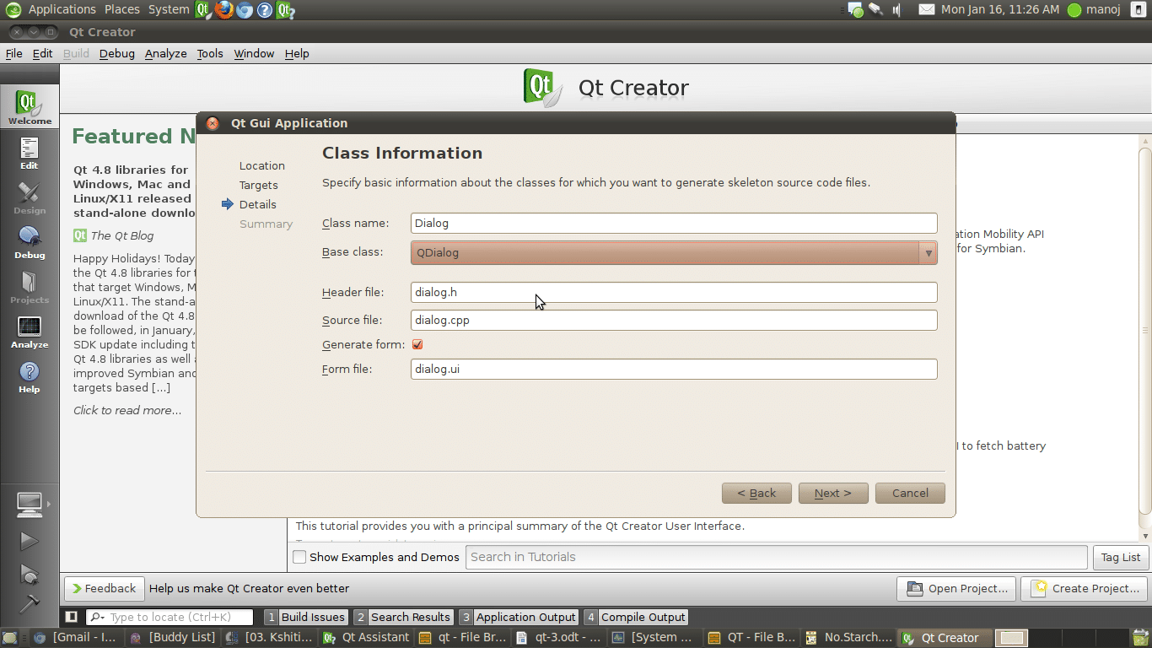Open the Tools menu

[210, 53]
